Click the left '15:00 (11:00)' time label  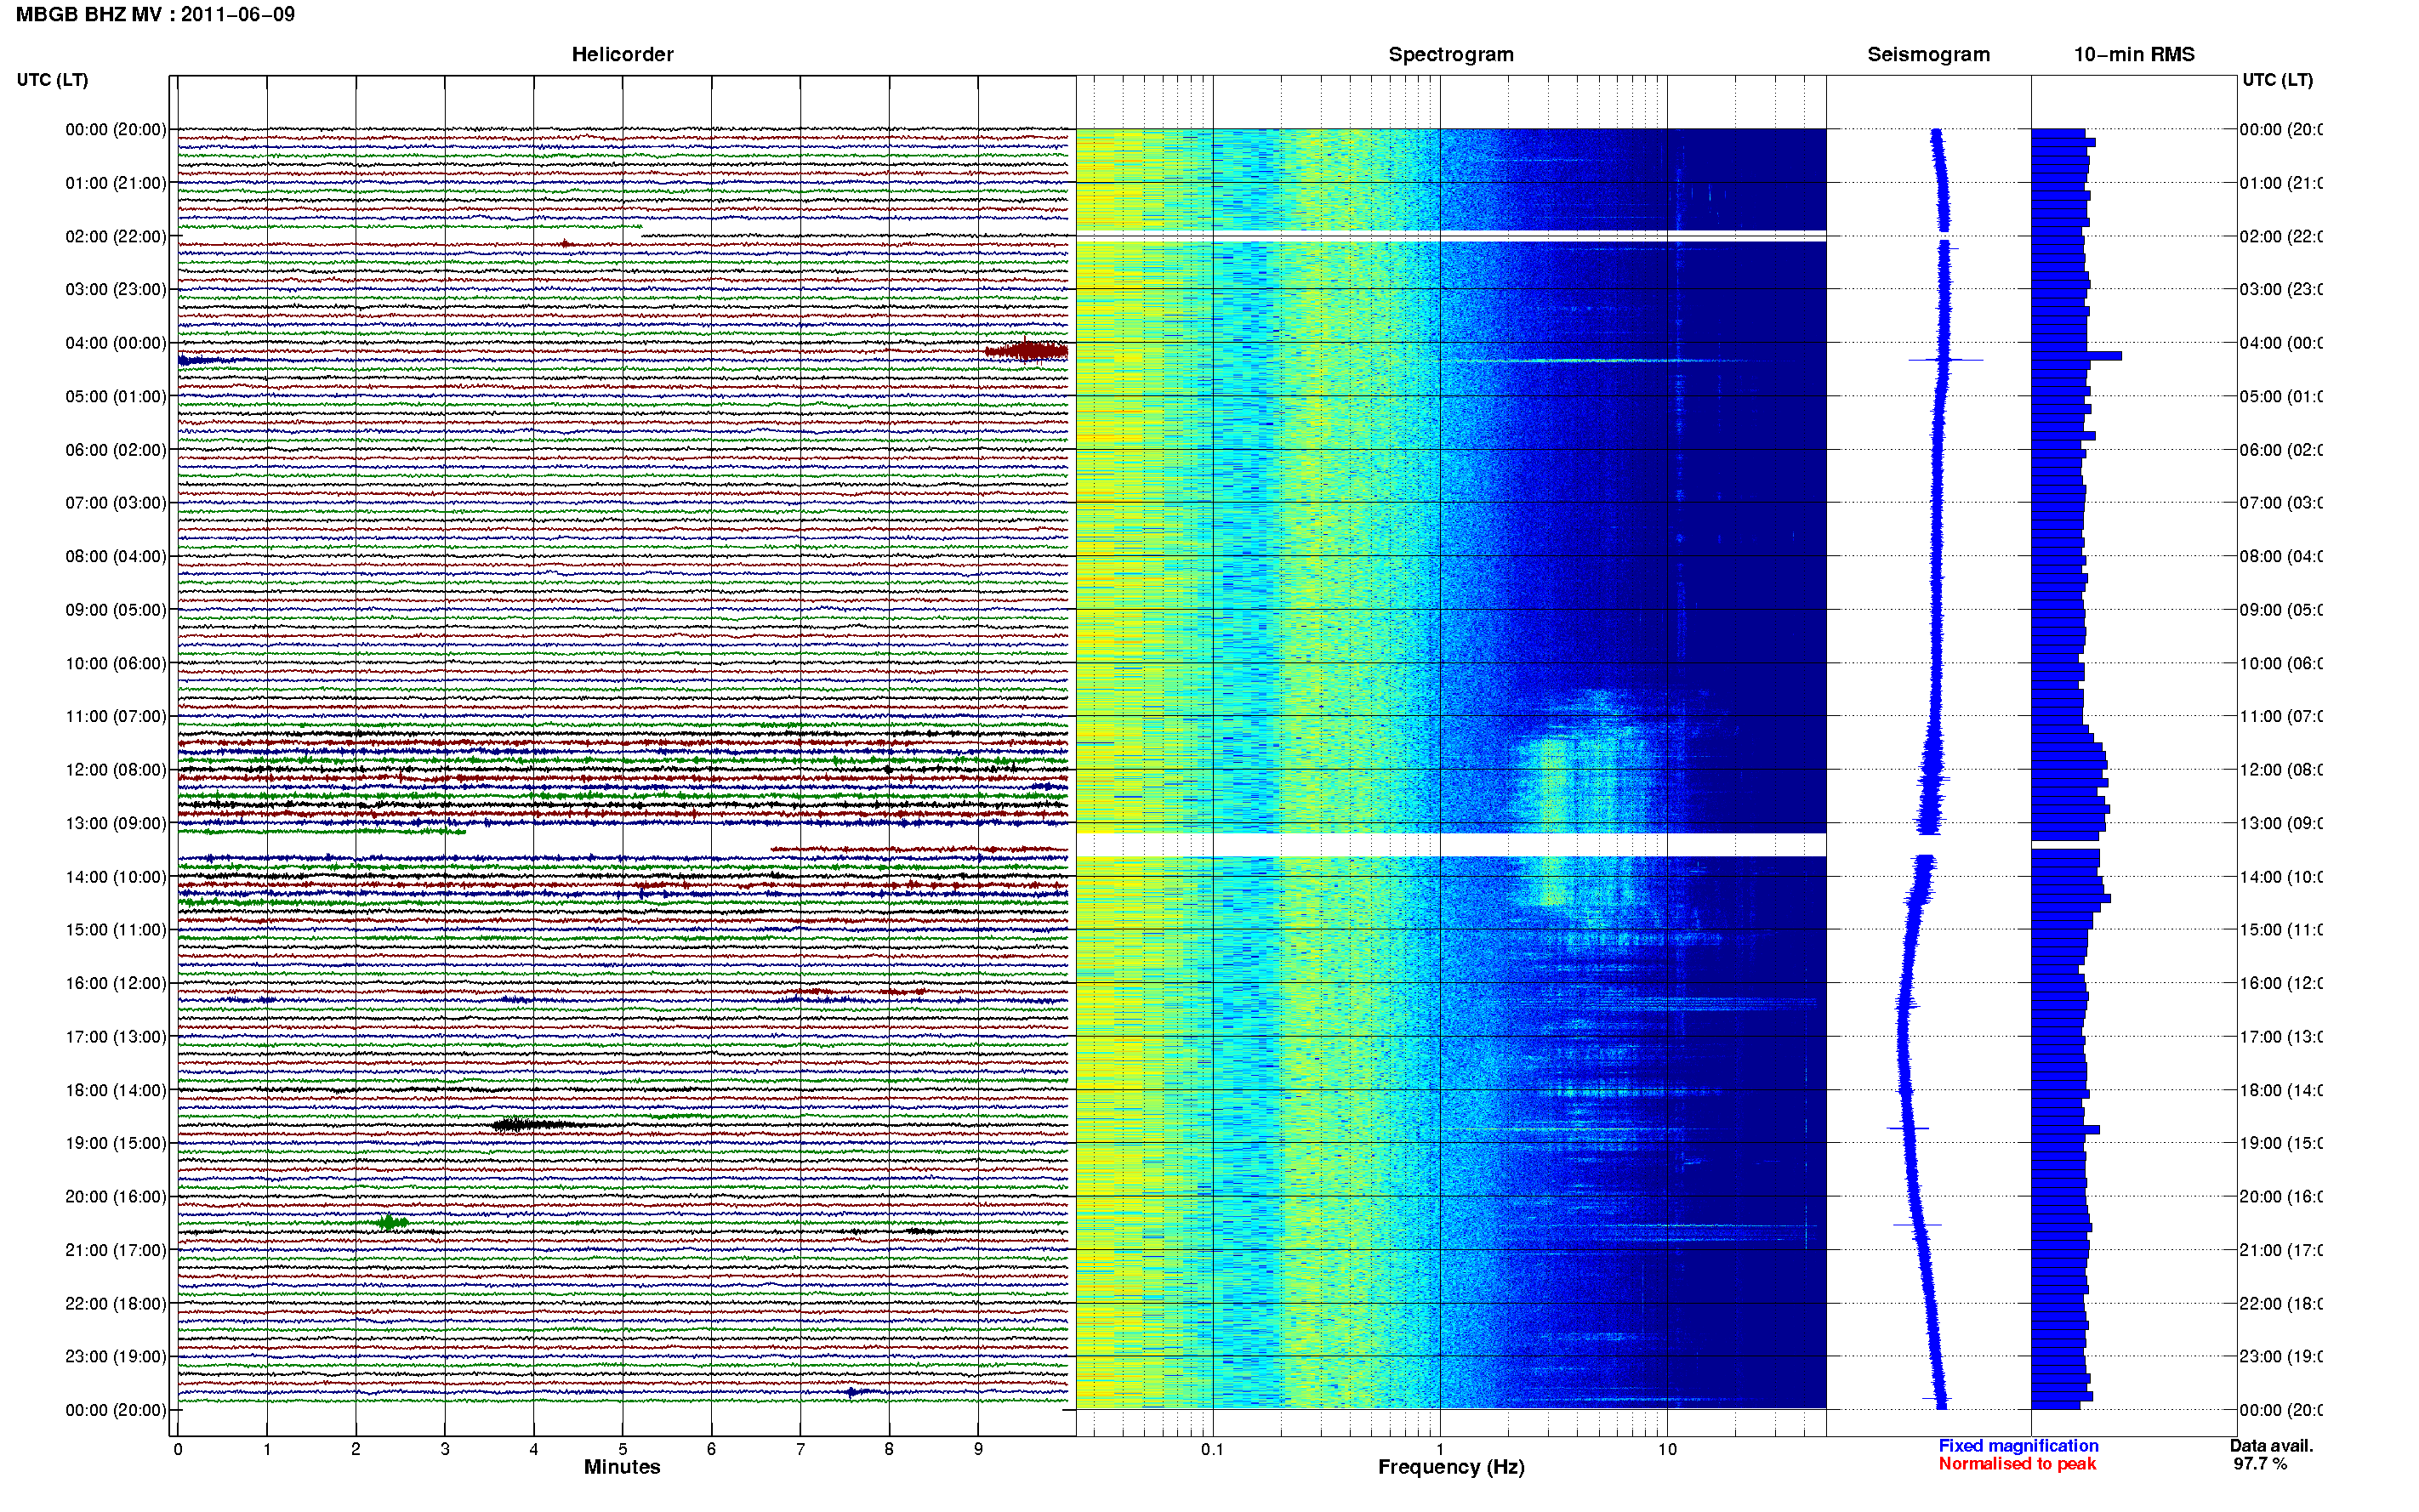pyautogui.click(x=116, y=930)
